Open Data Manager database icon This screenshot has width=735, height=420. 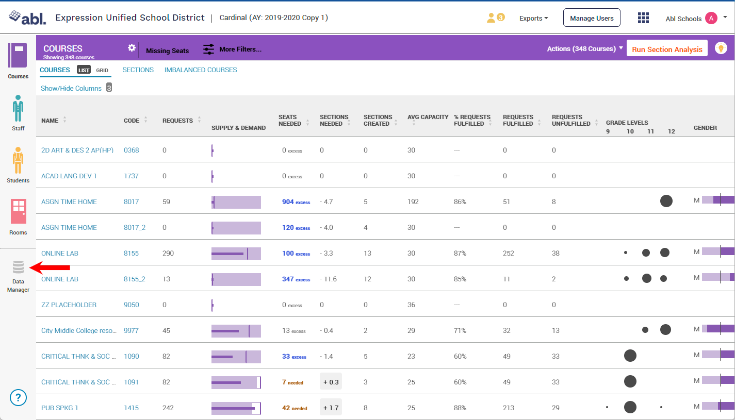pos(18,267)
